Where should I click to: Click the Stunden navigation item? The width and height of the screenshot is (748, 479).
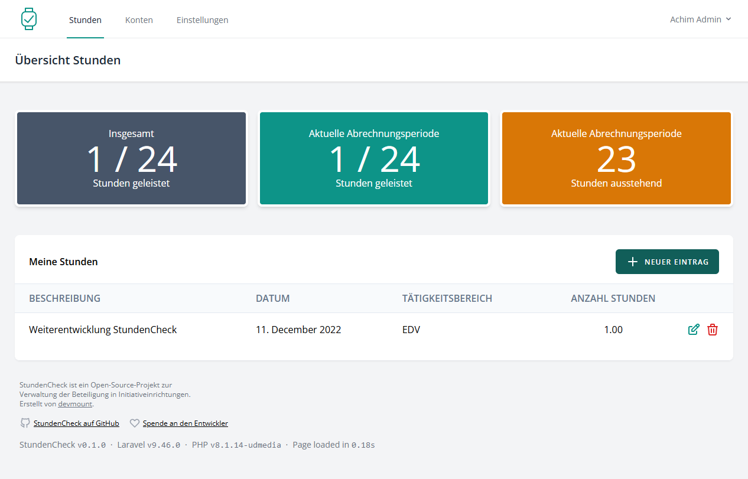85,19
